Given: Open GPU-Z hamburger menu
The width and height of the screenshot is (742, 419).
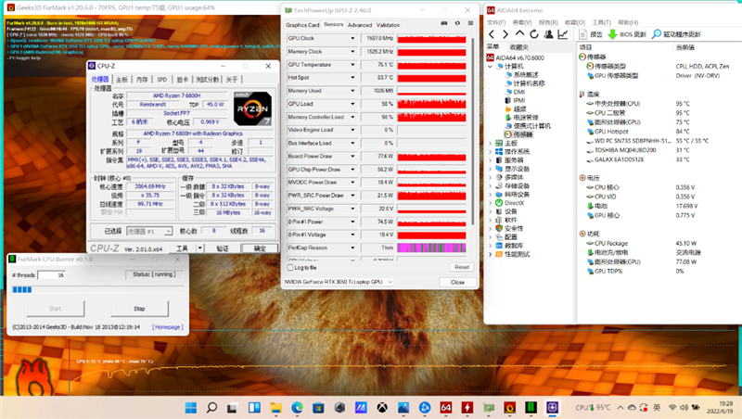Looking at the screenshot, I should [x=470, y=23].
